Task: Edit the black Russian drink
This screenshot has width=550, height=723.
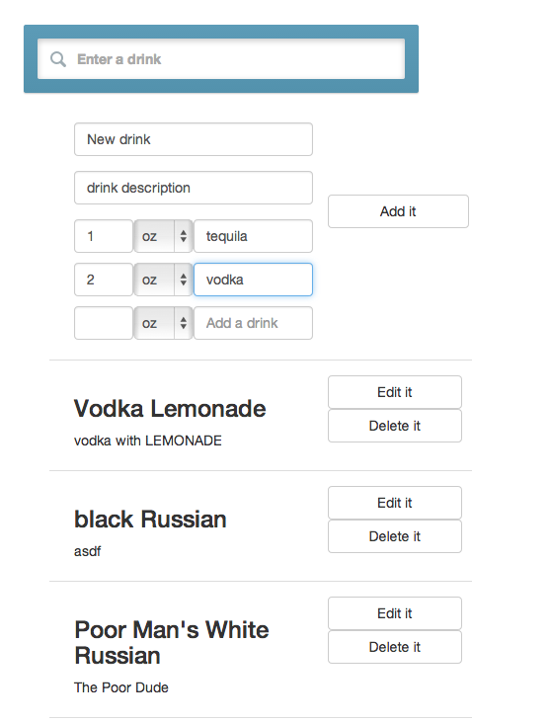Action: [395, 503]
